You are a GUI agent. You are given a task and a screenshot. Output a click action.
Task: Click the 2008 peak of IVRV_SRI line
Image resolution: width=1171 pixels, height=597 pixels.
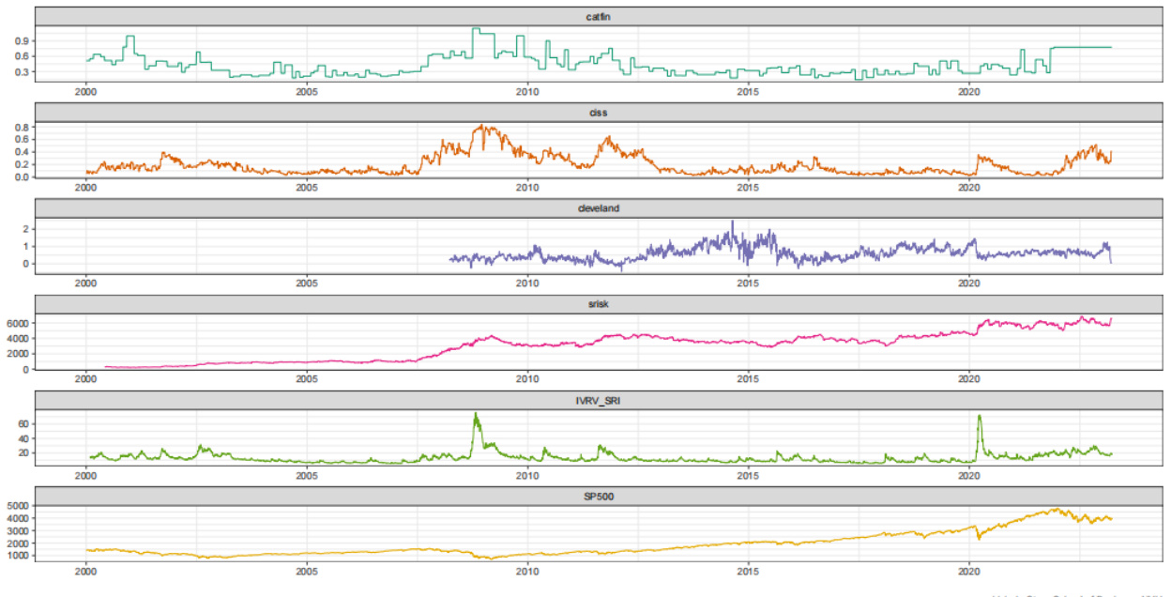click(476, 414)
